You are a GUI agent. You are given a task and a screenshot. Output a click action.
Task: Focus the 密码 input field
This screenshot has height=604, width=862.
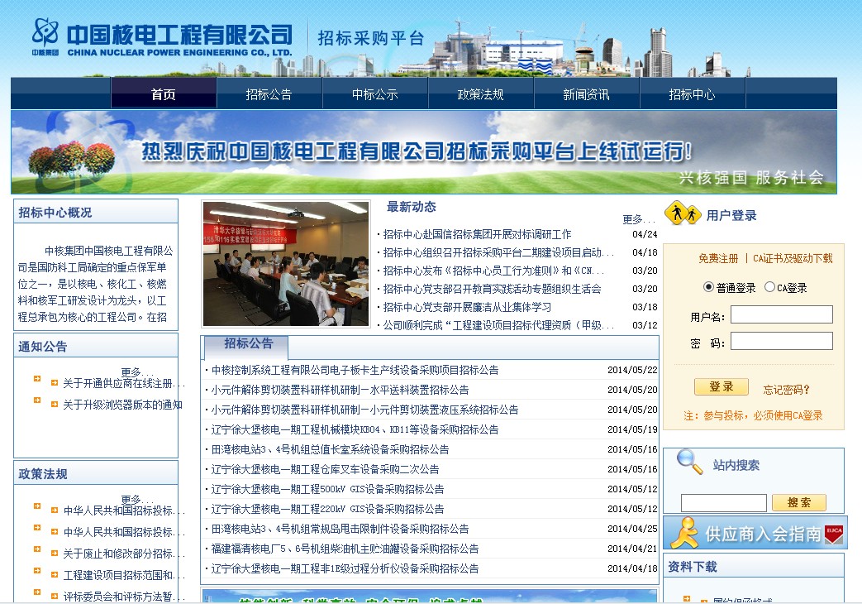(781, 341)
